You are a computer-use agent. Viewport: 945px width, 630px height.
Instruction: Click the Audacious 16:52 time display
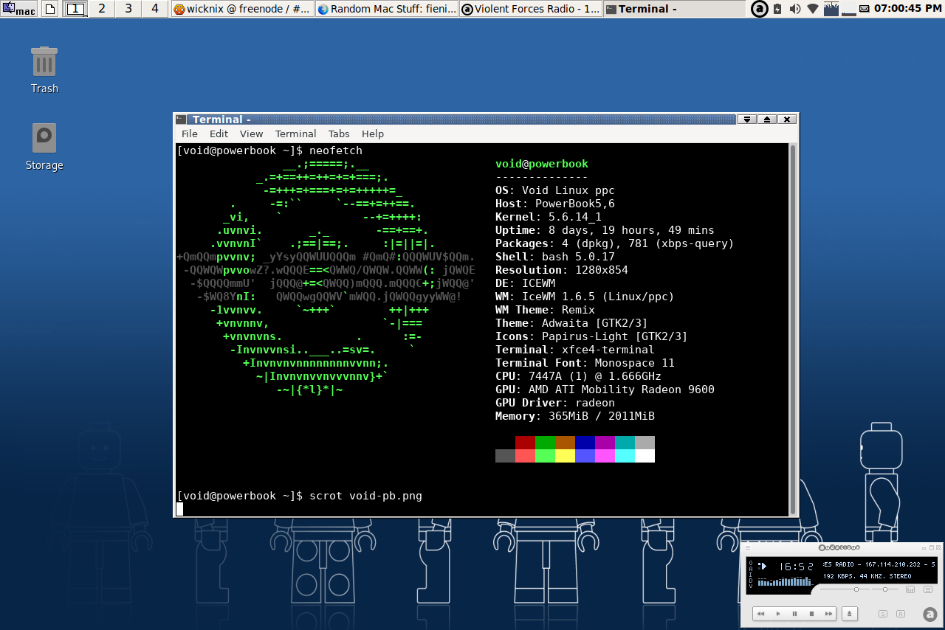pos(797,567)
